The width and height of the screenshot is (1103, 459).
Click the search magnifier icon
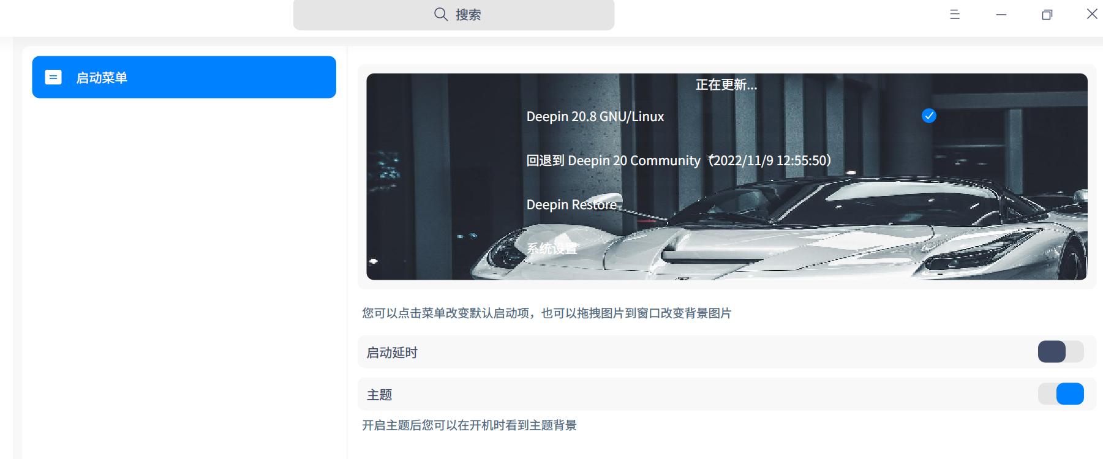pos(440,14)
